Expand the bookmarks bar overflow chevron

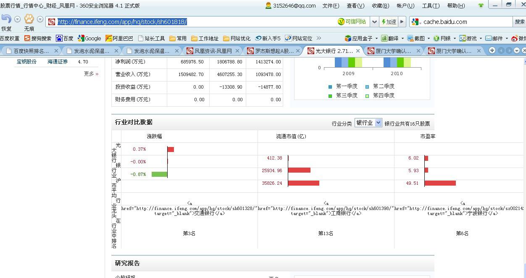pyautogui.click(x=318, y=38)
